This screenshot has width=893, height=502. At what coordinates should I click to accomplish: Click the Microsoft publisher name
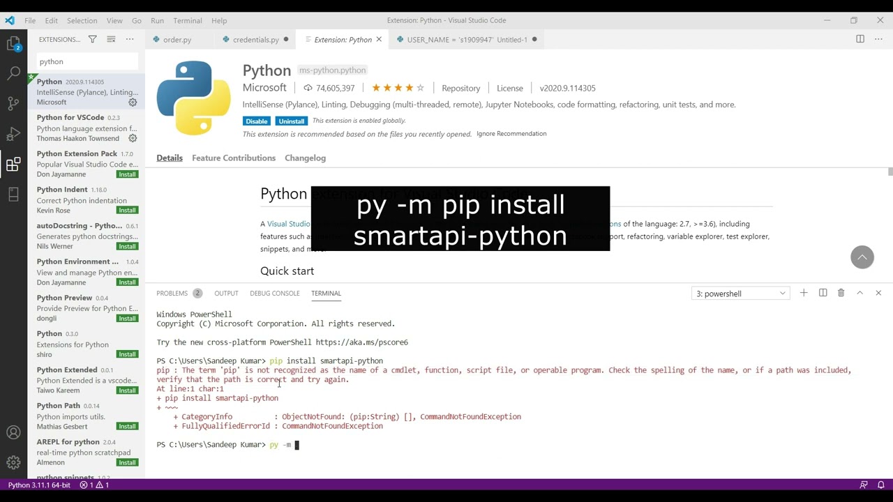click(x=264, y=88)
